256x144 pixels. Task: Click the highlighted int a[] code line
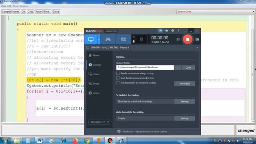coord(54,80)
